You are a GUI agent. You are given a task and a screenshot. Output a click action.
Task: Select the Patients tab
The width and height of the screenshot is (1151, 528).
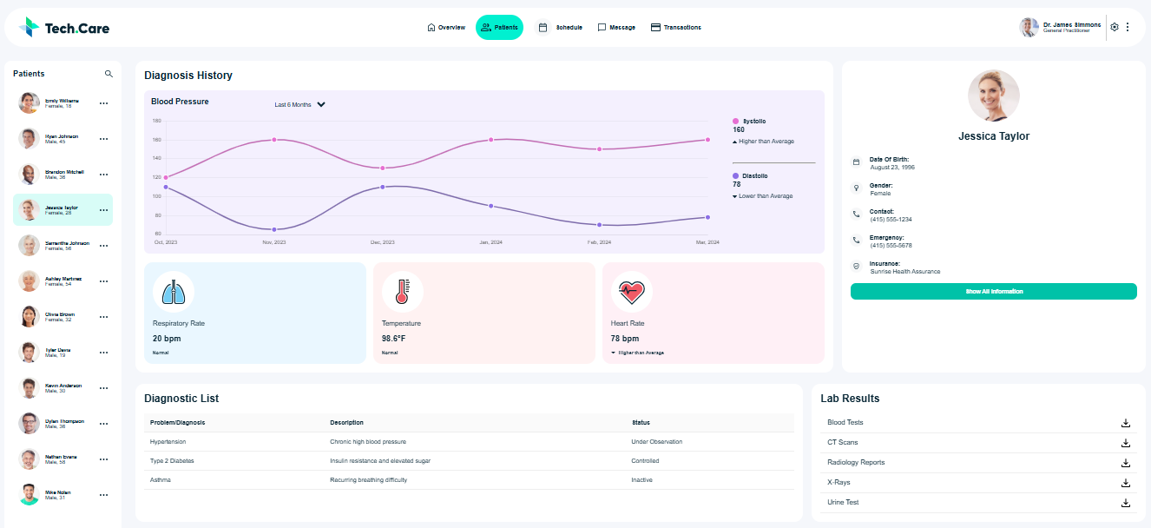click(x=499, y=28)
